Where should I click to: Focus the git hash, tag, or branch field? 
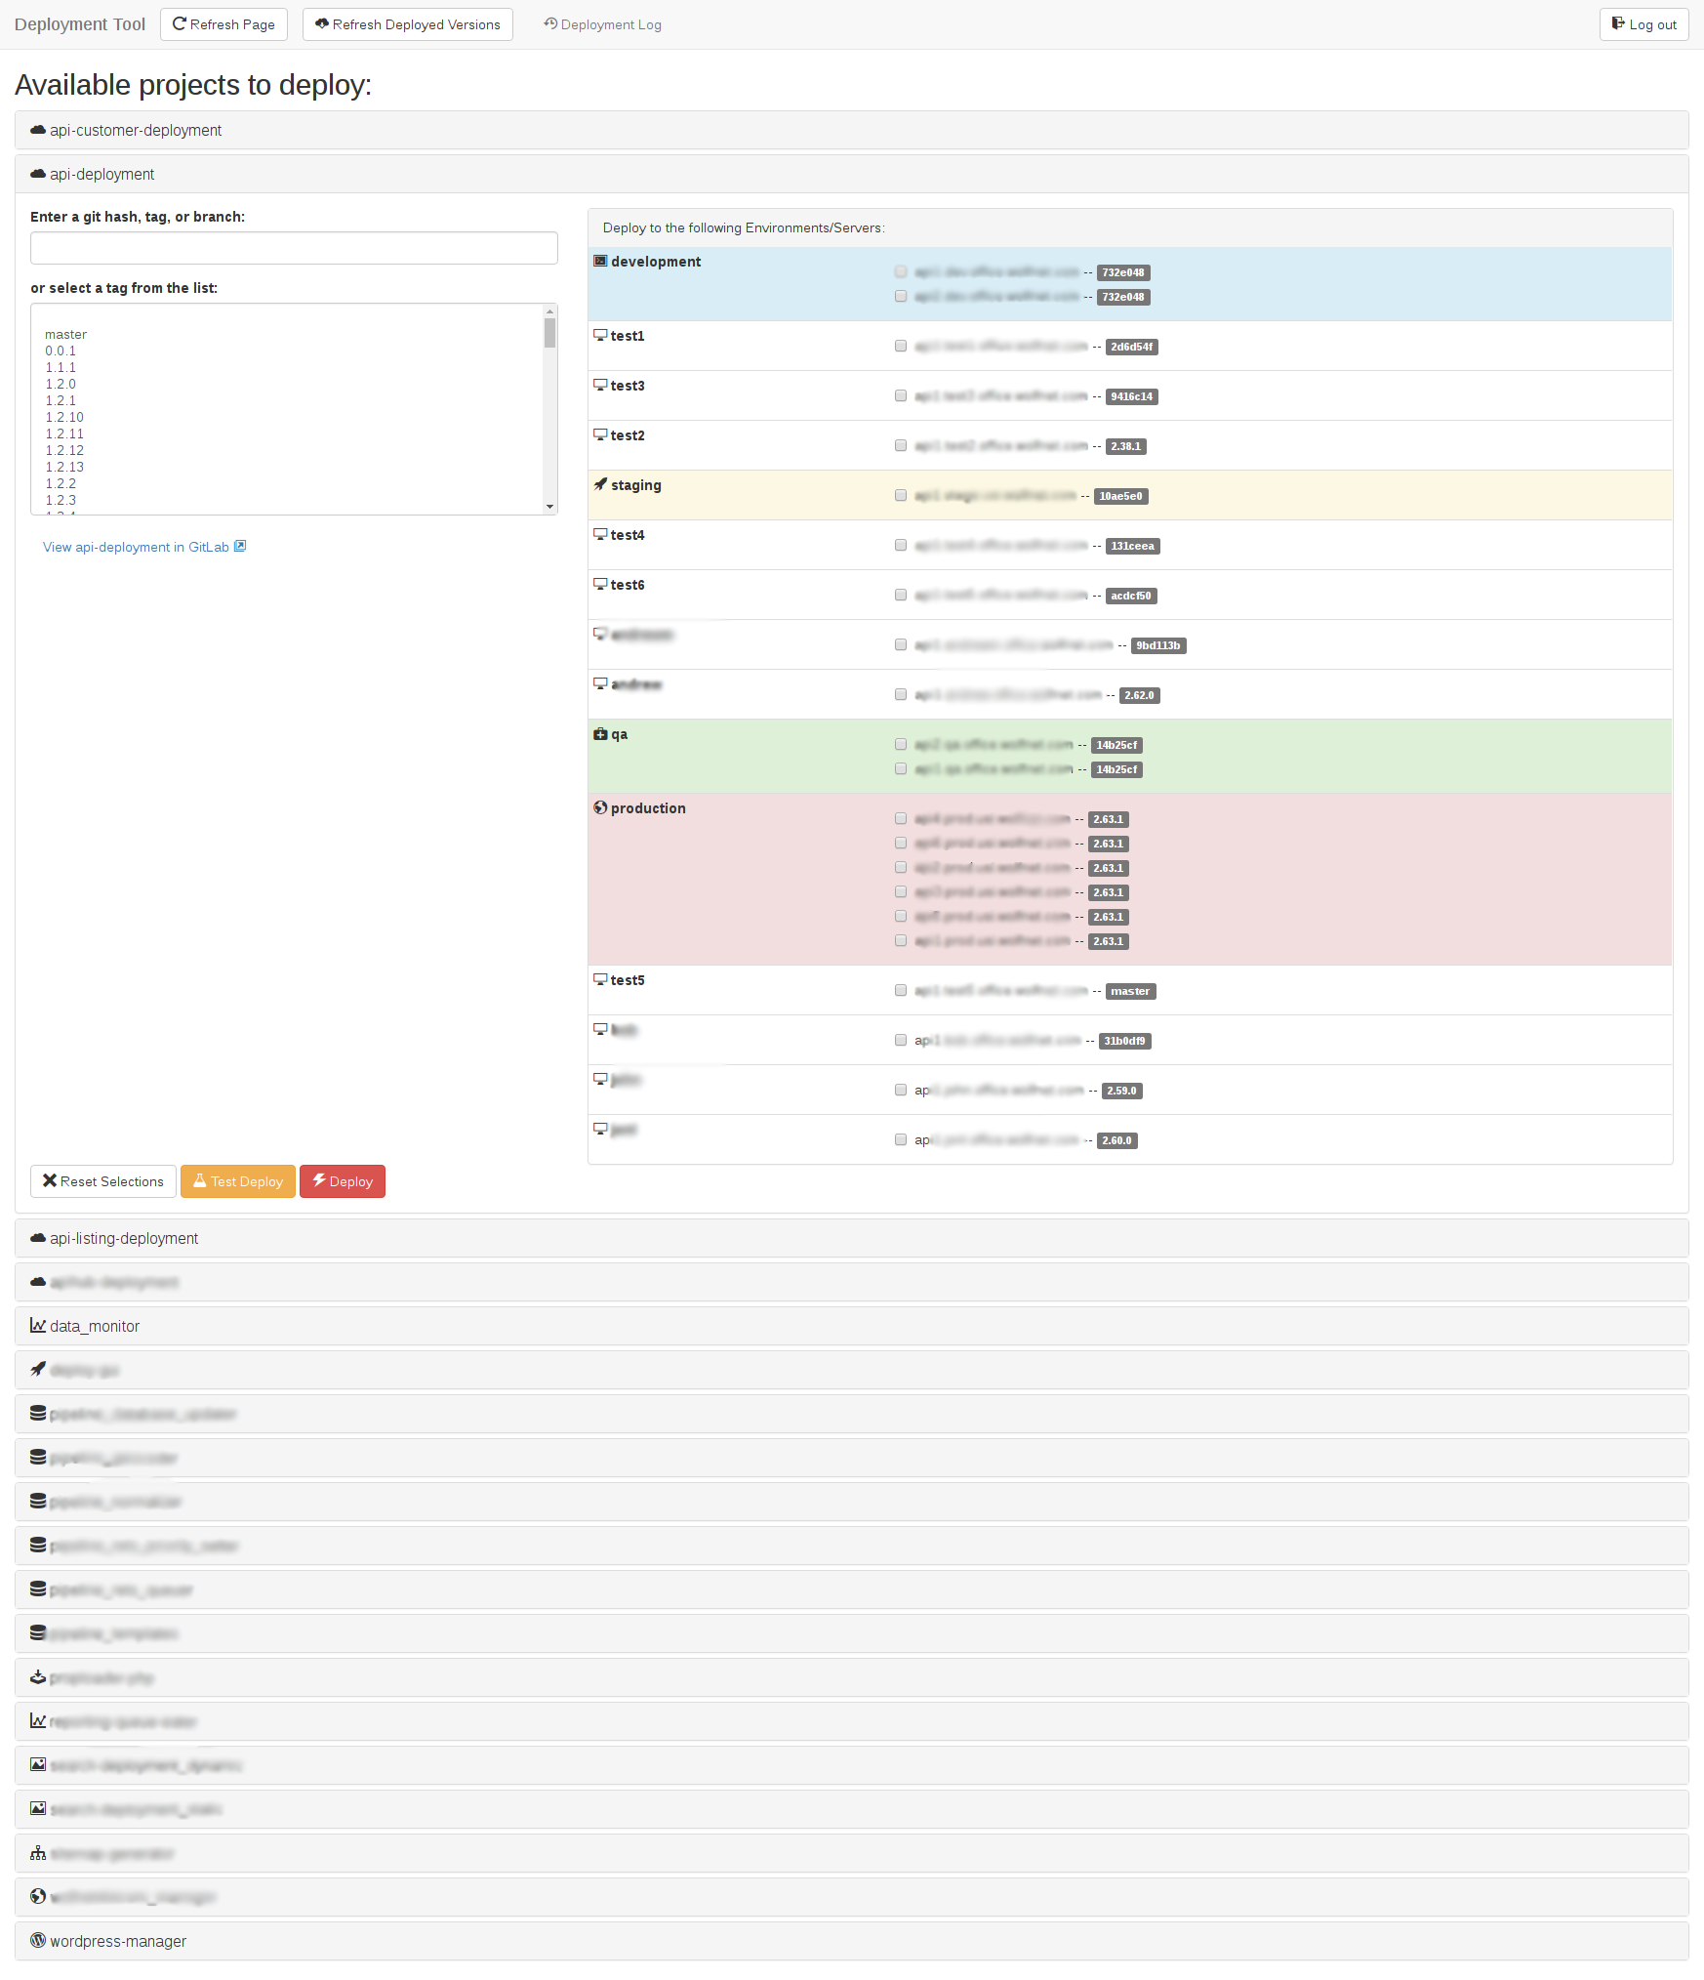click(294, 248)
